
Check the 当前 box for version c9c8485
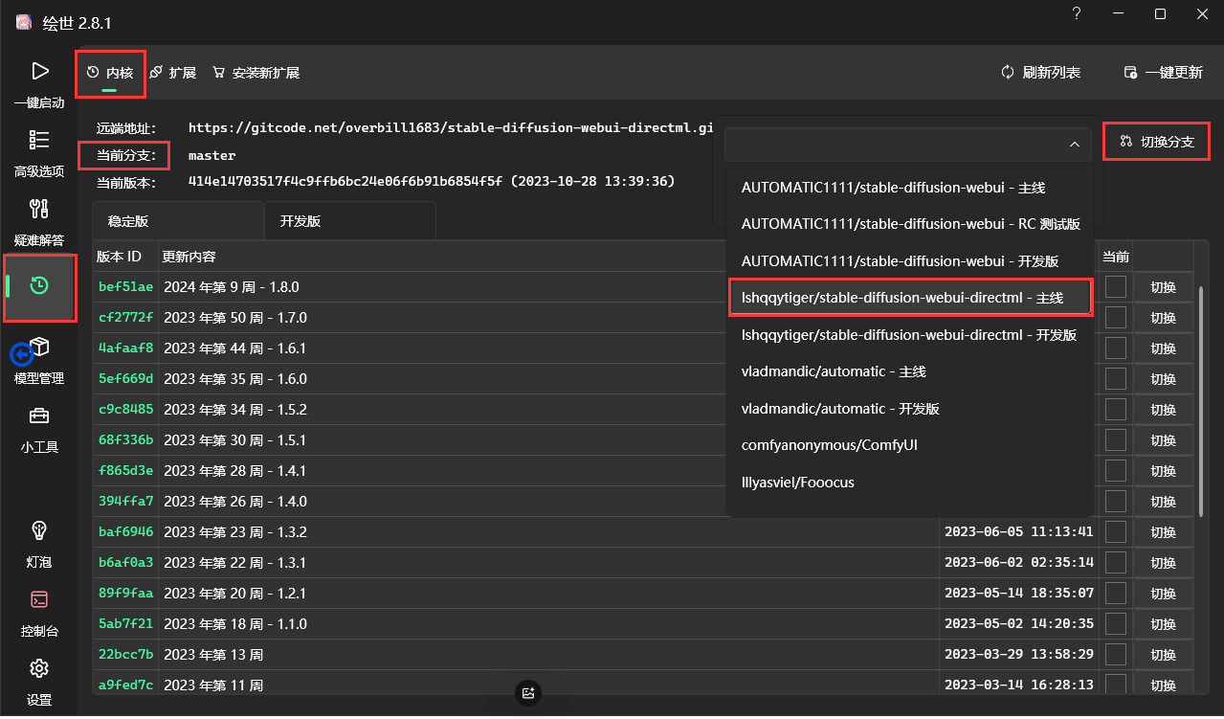coord(1116,410)
